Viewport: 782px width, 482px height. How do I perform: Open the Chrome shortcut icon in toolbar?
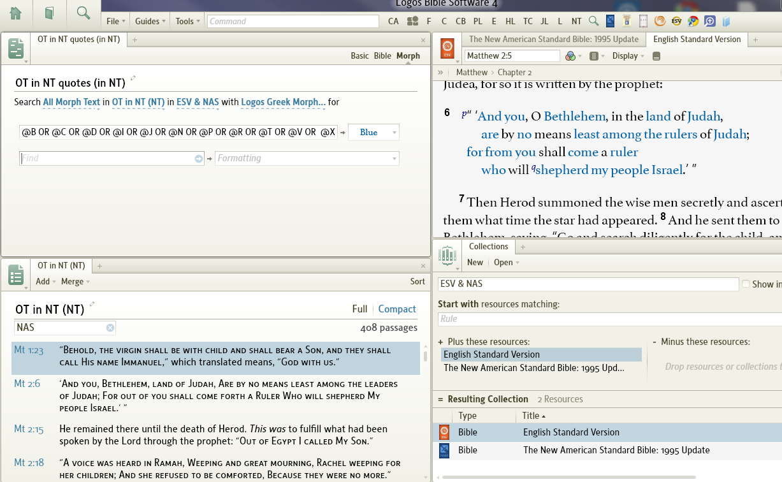[x=693, y=21]
